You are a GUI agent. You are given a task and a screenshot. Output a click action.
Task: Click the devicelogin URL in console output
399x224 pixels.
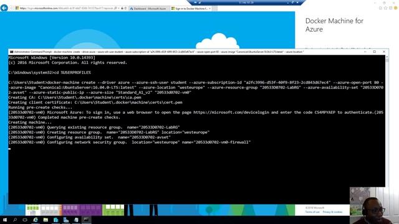pyautogui.click(x=231, y=112)
